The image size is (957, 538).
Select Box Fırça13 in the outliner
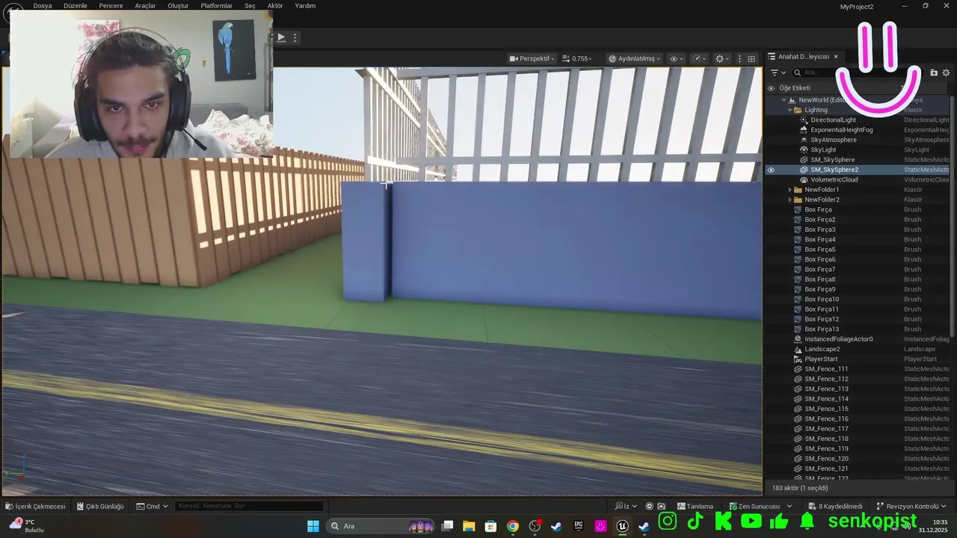pos(822,329)
